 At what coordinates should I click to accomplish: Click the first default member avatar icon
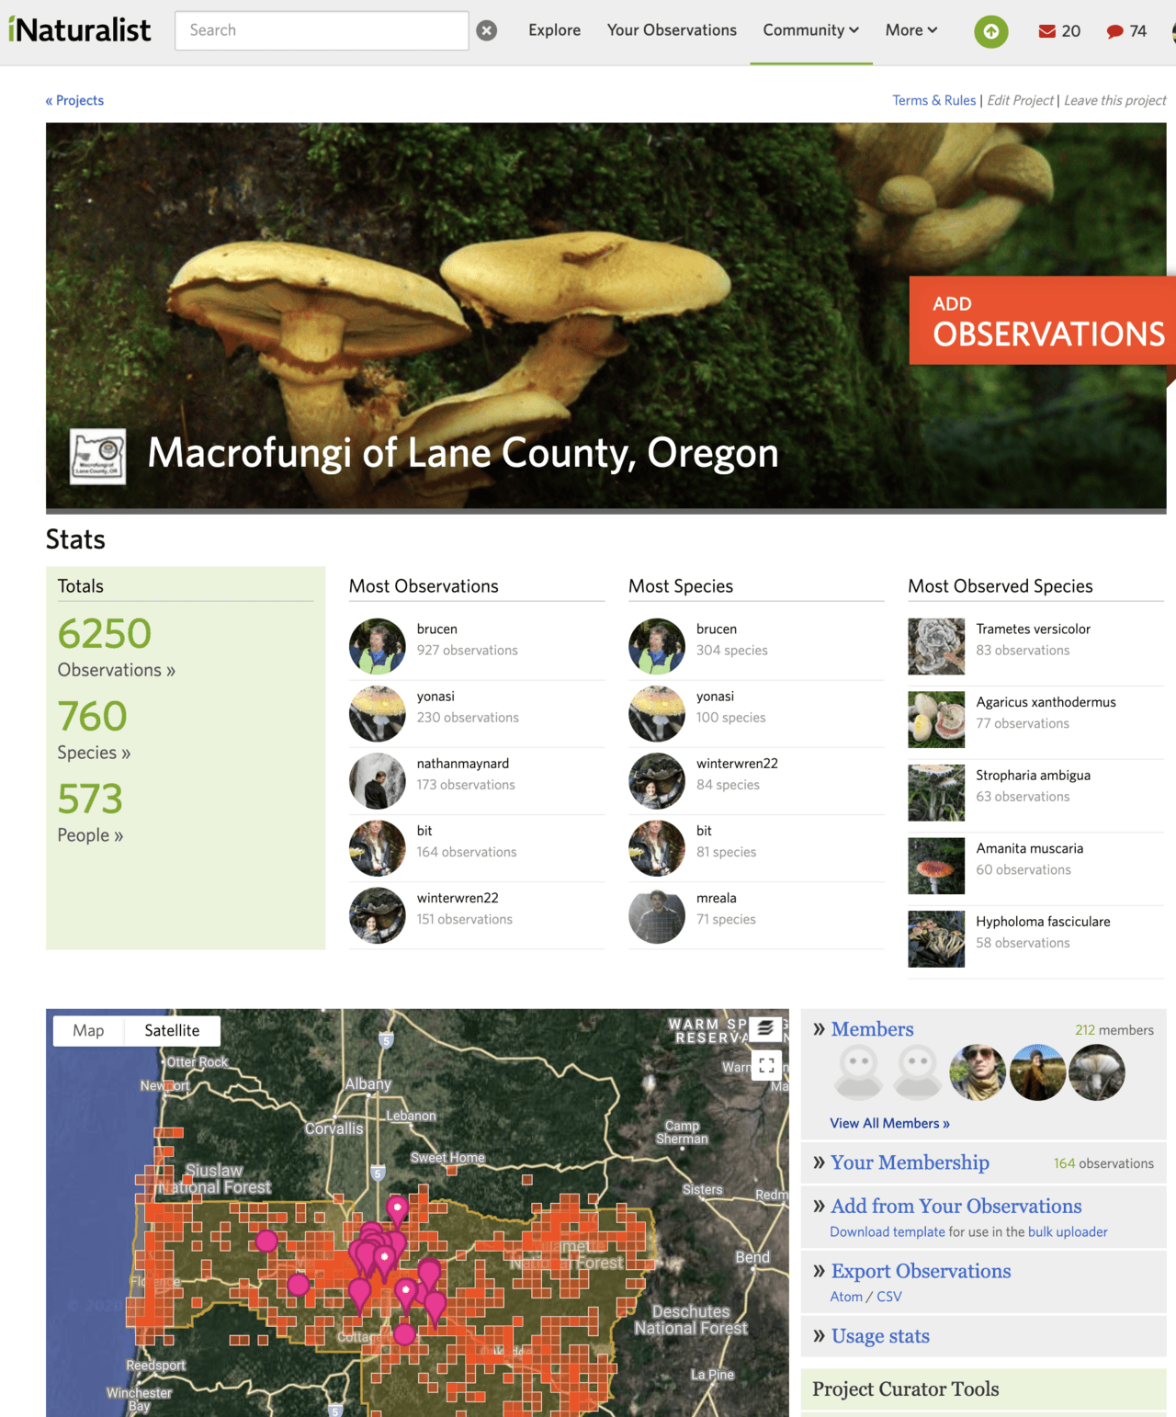click(859, 1072)
